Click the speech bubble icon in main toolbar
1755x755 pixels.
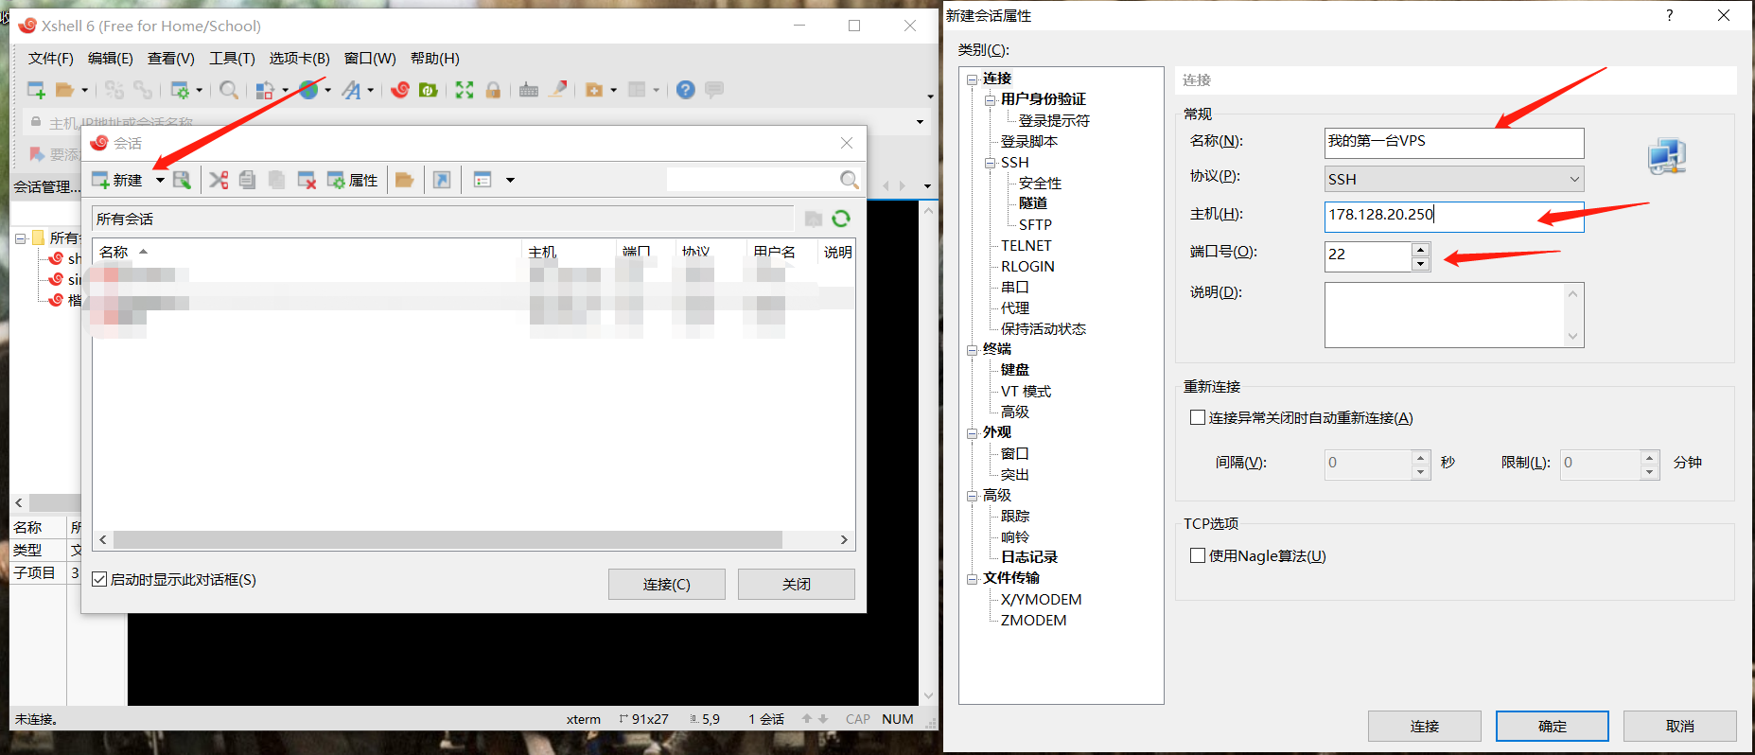714,90
